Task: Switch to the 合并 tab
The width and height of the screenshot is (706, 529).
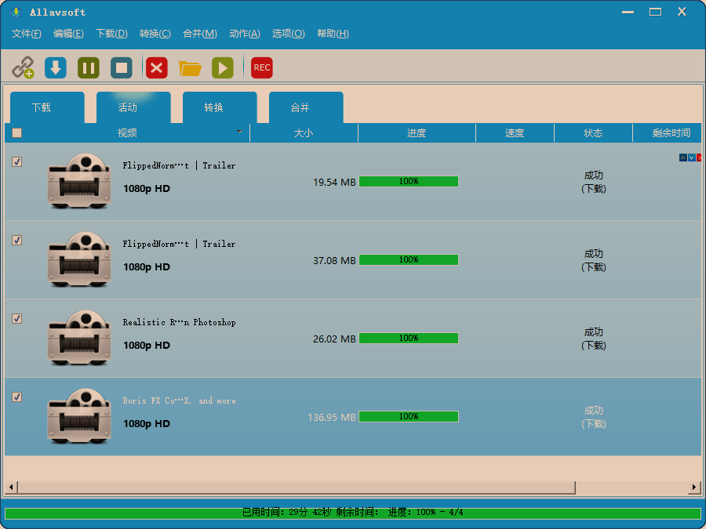Action: (306, 107)
